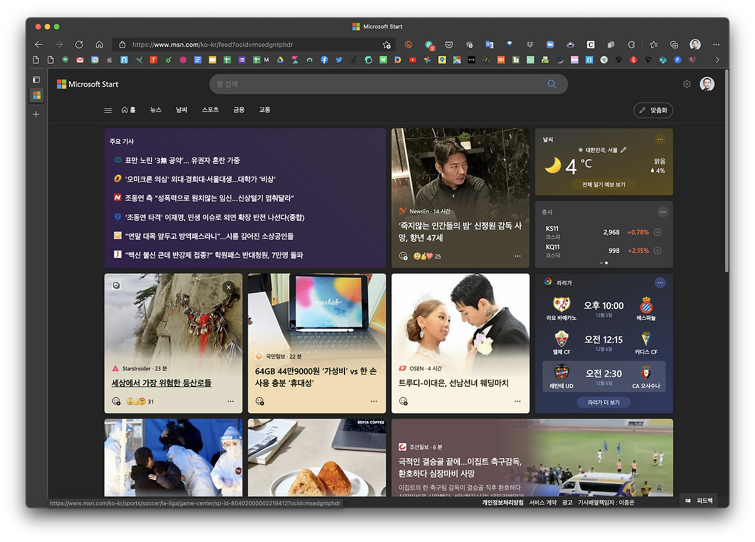Open the Google Translate extension
The width and height of the screenshot is (755, 542).
489,44
